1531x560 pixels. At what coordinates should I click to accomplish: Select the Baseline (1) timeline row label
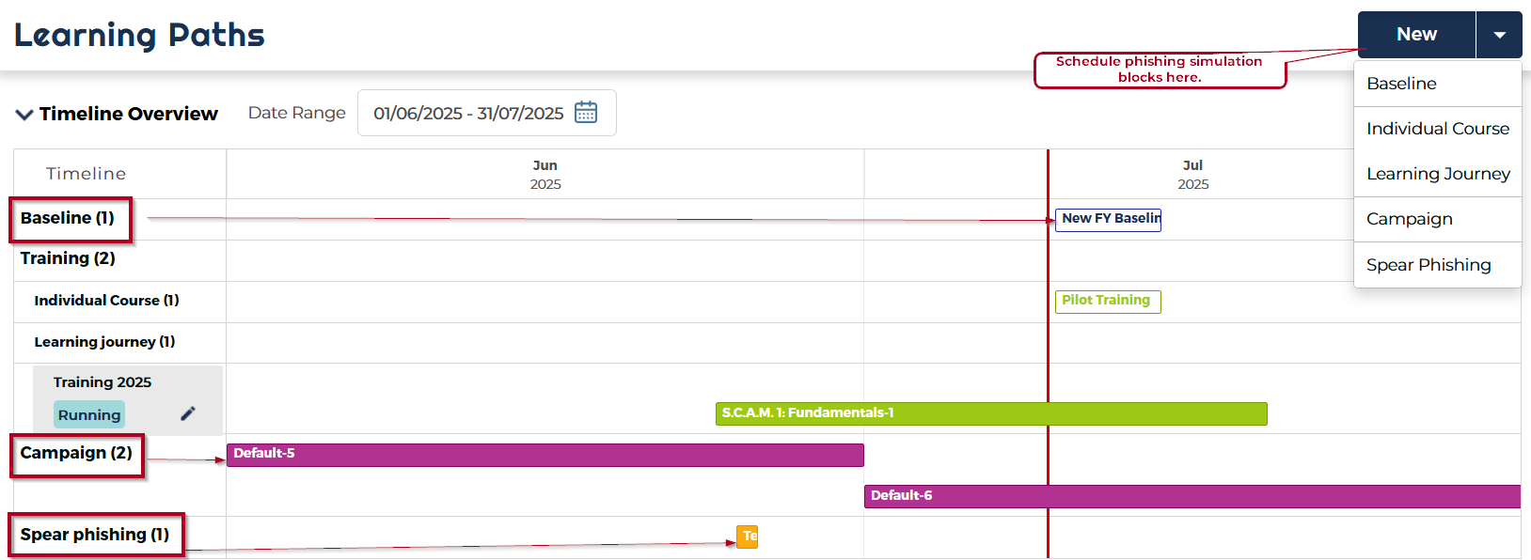[x=68, y=218]
